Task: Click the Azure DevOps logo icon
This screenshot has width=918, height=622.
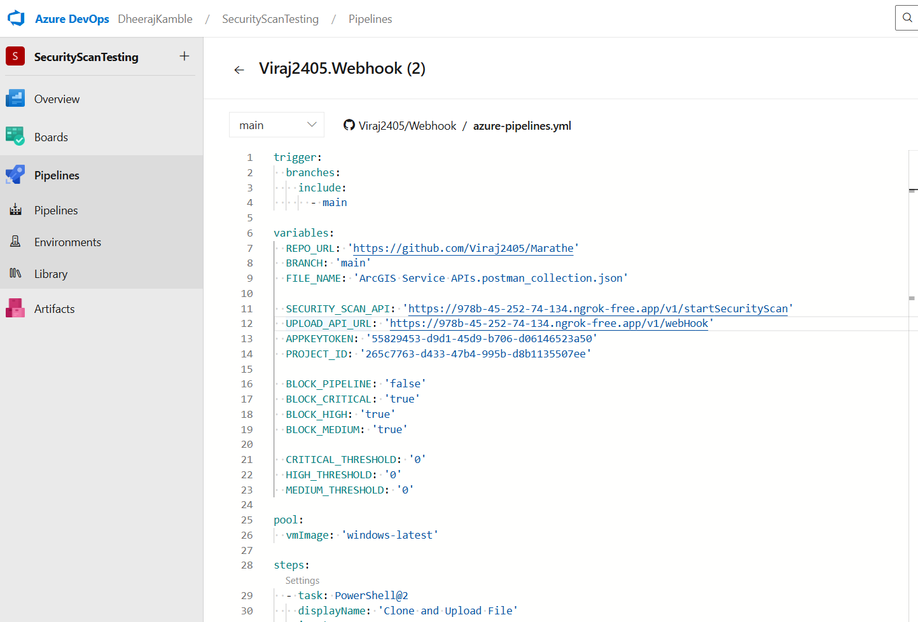Action: (x=16, y=18)
